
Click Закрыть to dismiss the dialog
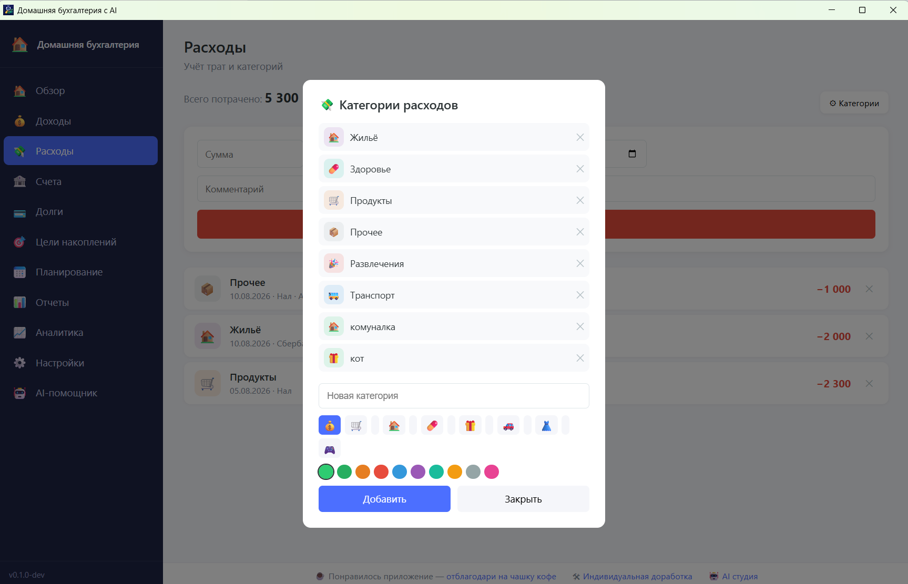[523, 499]
